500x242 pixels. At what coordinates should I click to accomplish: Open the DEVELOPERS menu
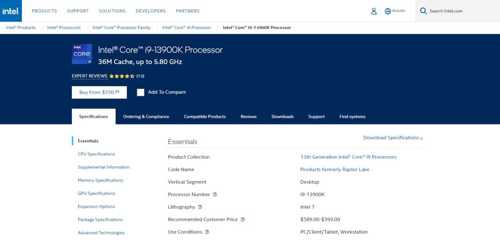151,11
